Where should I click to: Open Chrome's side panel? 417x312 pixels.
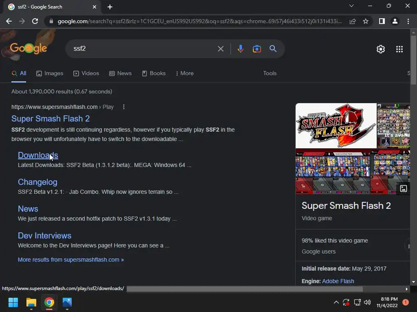(382, 21)
